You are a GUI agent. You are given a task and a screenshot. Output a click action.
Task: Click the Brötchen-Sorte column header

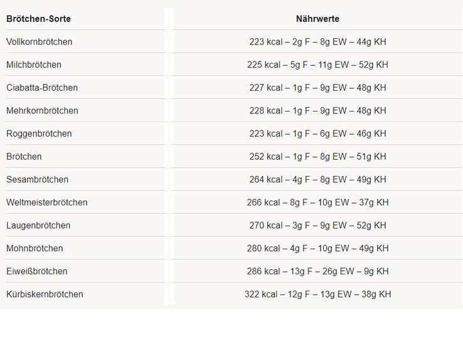(38, 19)
